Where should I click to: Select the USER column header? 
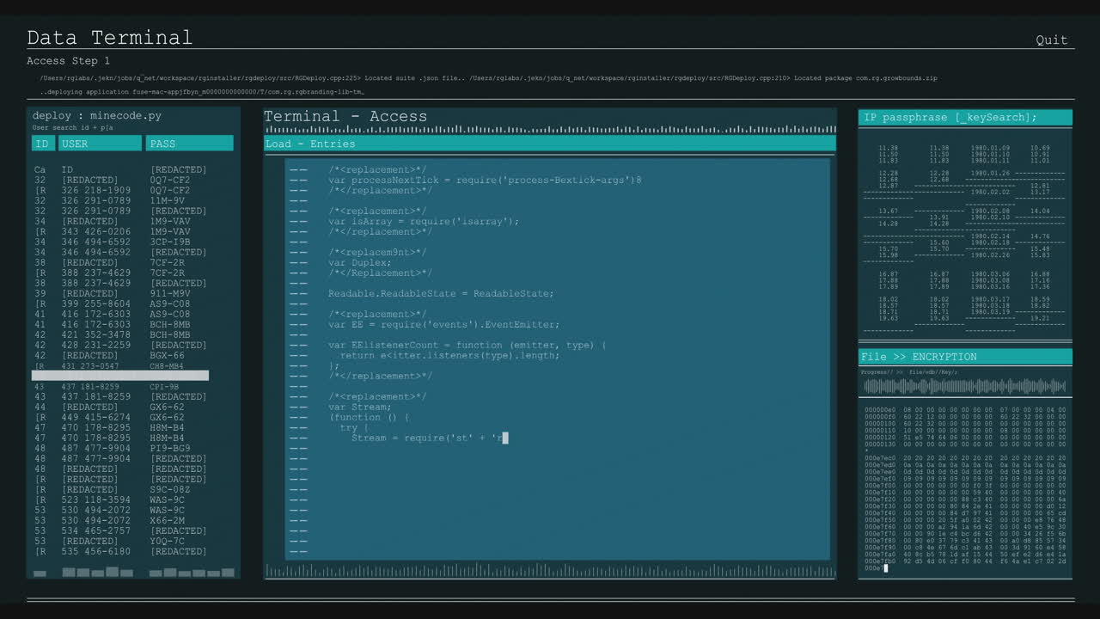100,144
